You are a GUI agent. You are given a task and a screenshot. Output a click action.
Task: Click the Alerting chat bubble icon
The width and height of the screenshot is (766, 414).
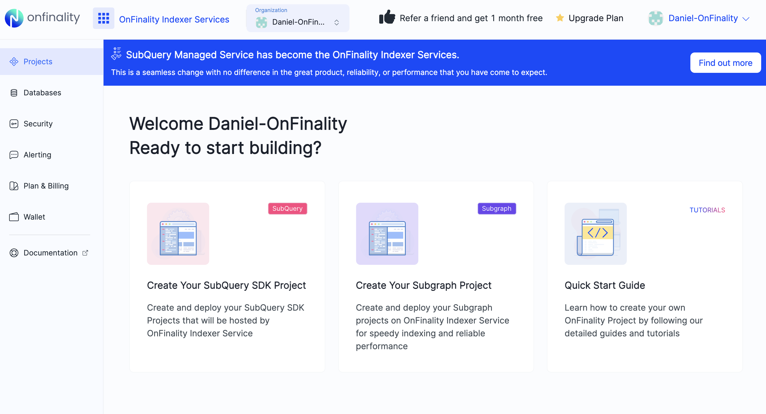click(x=14, y=155)
